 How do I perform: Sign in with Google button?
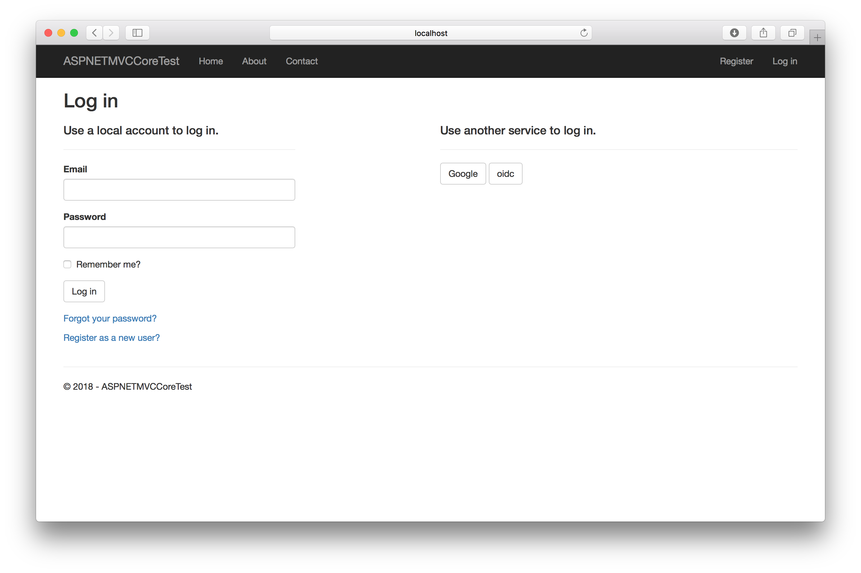pos(463,174)
